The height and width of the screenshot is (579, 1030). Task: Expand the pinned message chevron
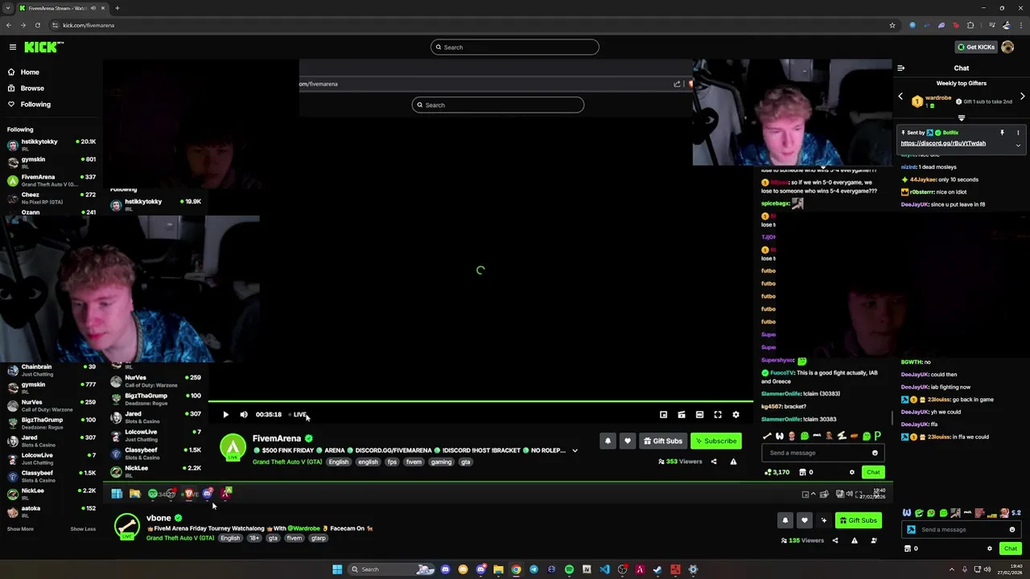[1018, 146]
